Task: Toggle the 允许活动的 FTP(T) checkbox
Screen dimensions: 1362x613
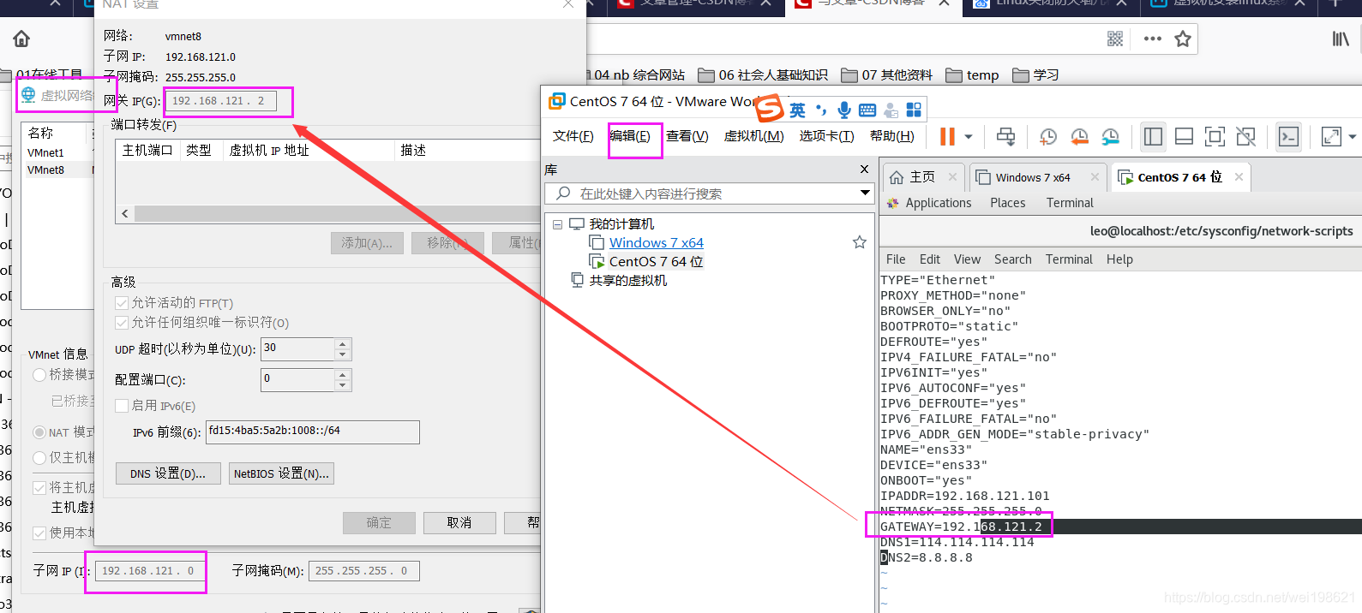Action: [x=122, y=303]
